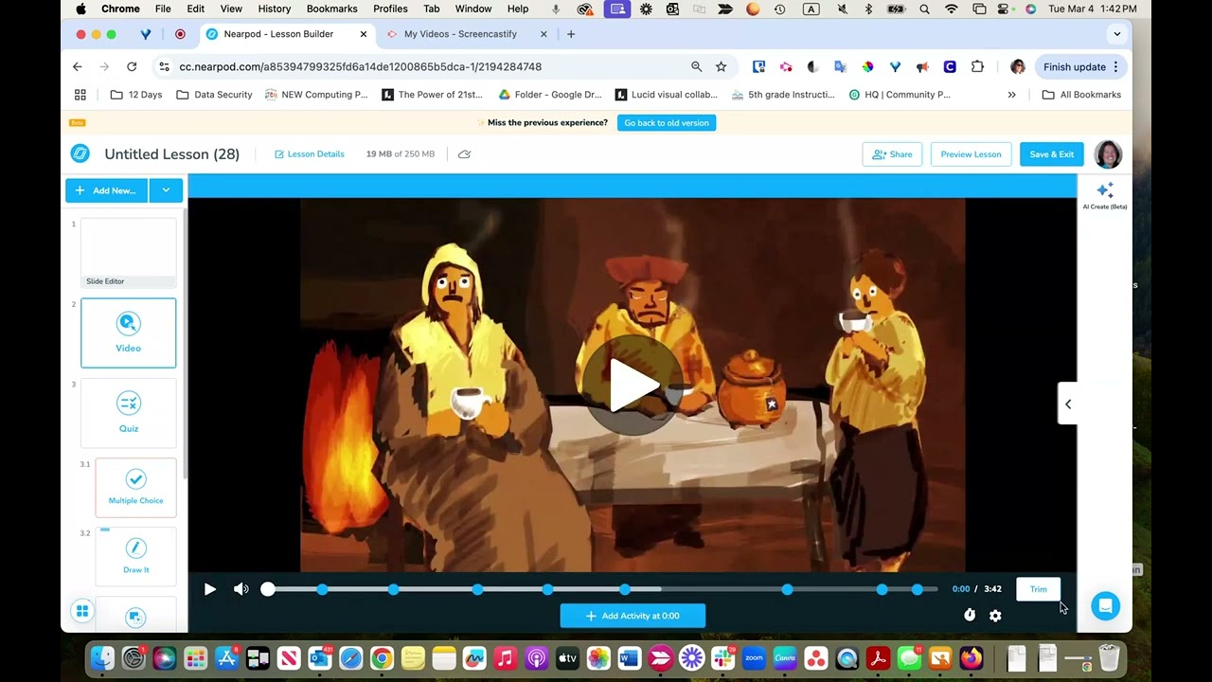Reload the current page

[x=132, y=66]
